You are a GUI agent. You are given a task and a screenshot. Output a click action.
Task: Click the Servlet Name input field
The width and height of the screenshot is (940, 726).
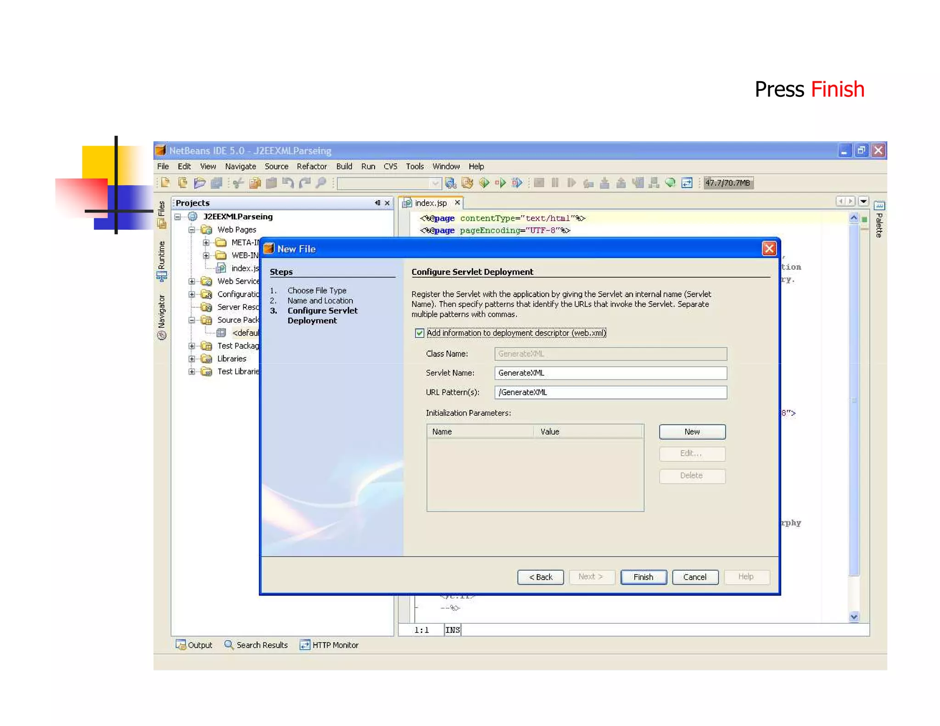[x=610, y=373]
